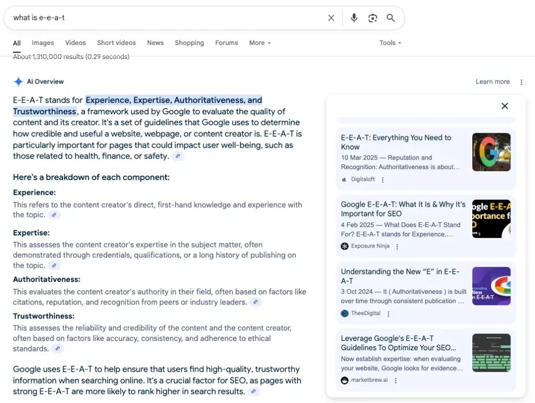
Task: Click the 'Expertise:' subheading
Action: (31, 233)
